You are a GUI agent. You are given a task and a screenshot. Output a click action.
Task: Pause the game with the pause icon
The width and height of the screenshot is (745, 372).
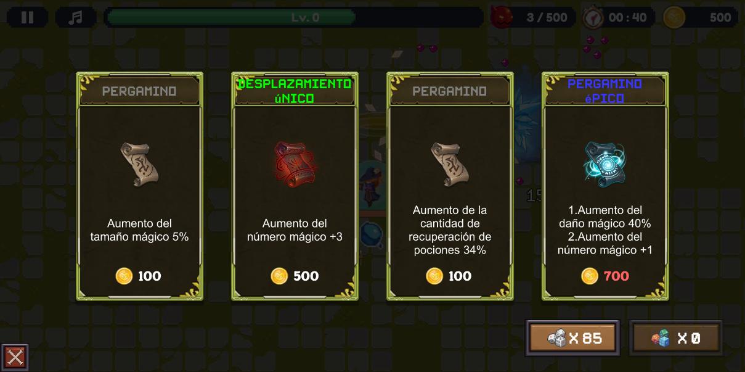click(x=28, y=17)
